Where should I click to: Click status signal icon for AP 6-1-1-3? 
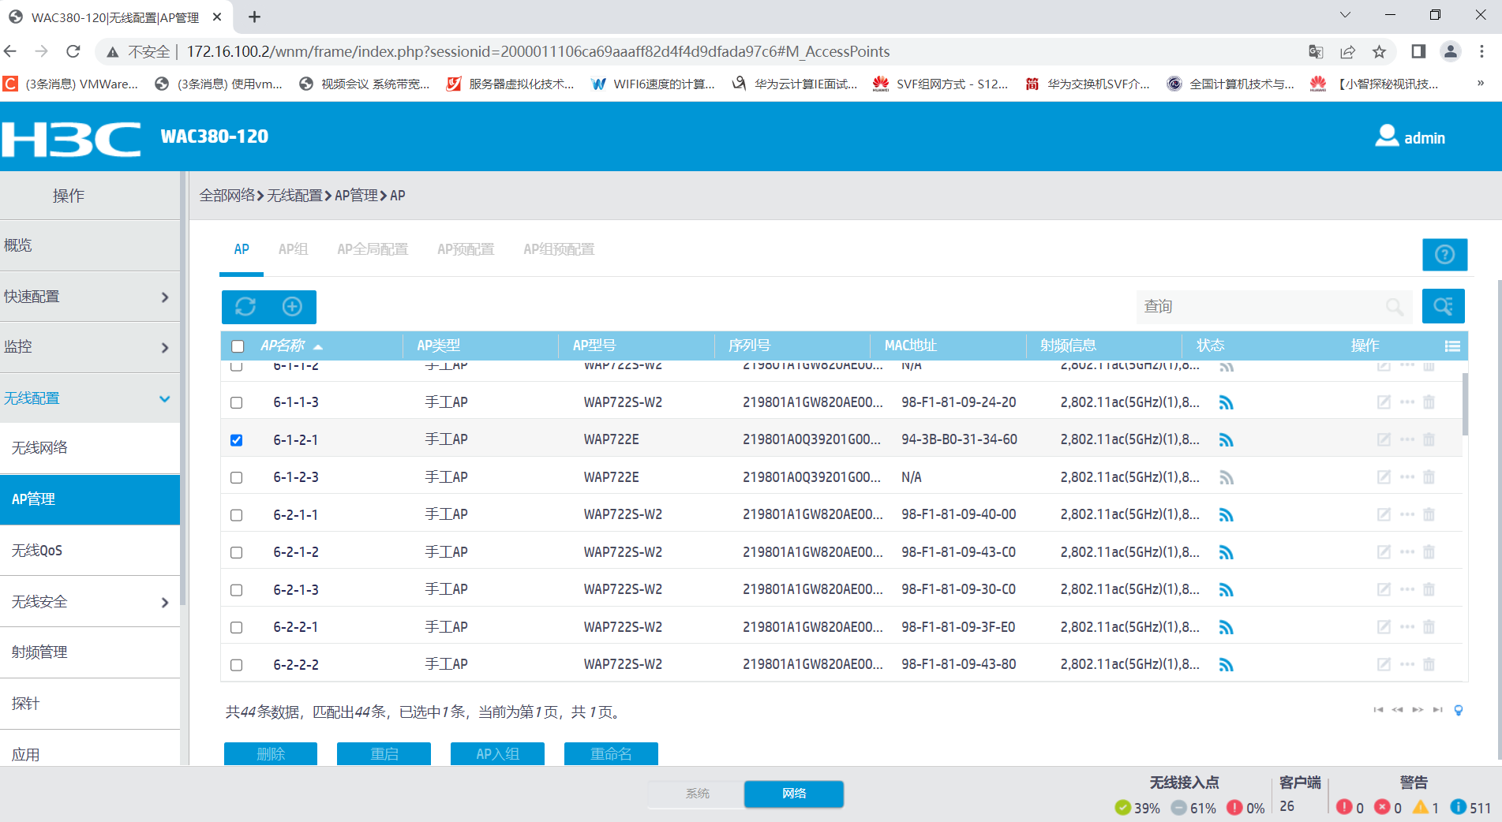tap(1226, 402)
